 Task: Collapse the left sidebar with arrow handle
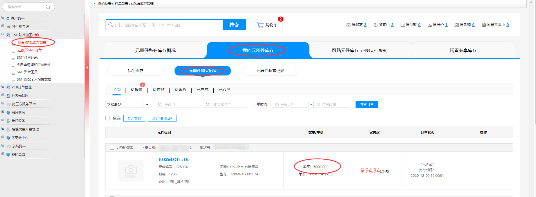coord(87,67)
